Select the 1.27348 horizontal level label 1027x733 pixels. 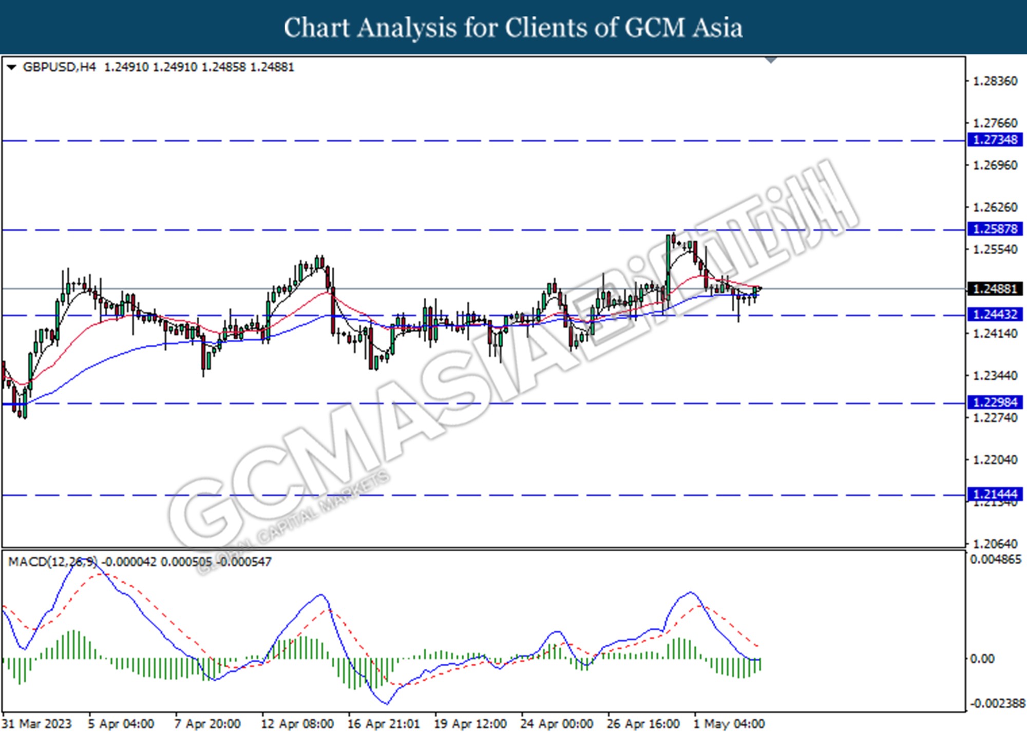995,140
